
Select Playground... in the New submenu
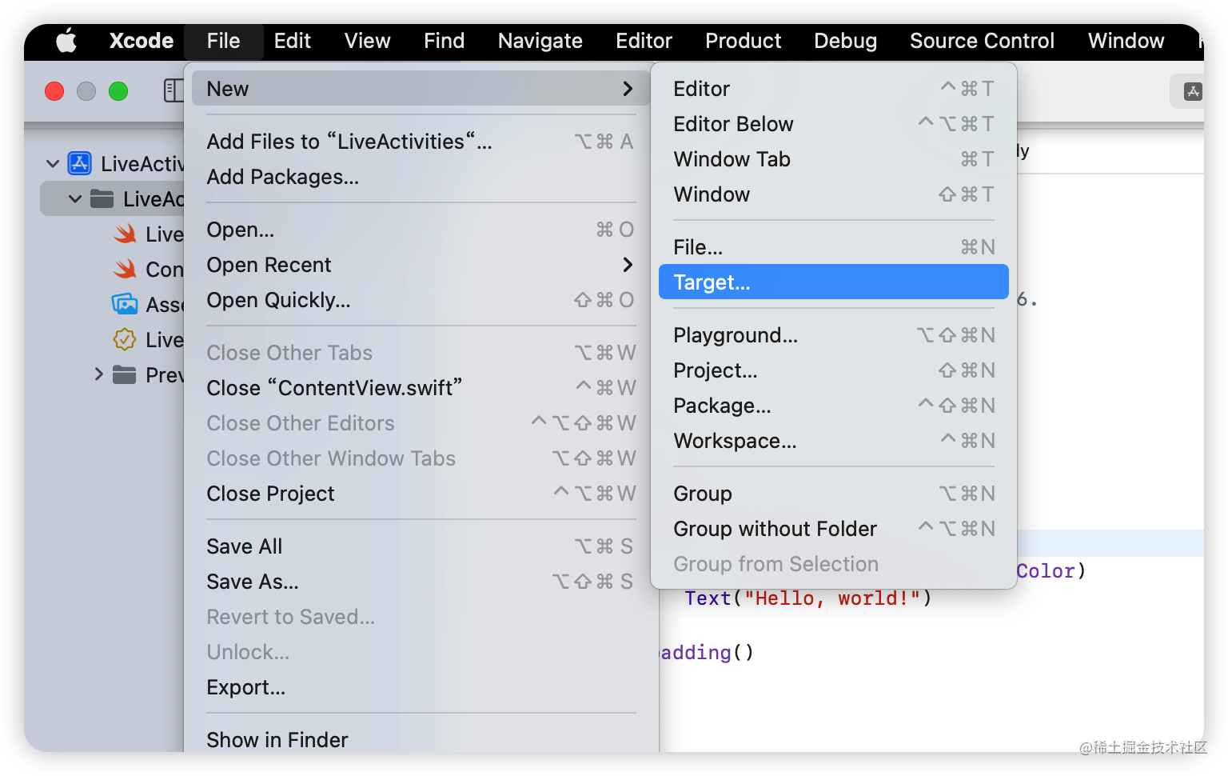point(834,335)
